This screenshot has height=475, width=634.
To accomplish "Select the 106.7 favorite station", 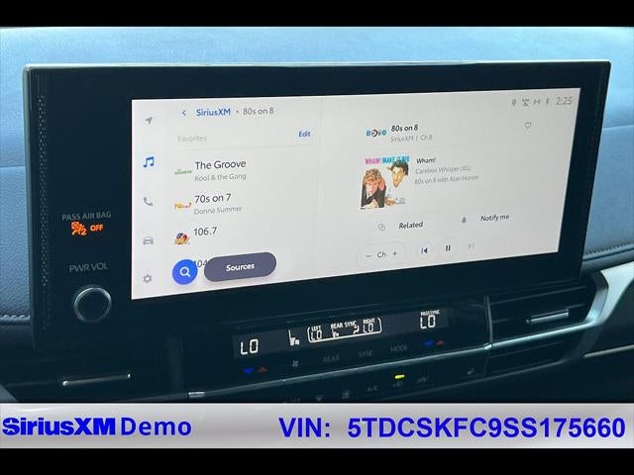I will (x=245, y=235).
